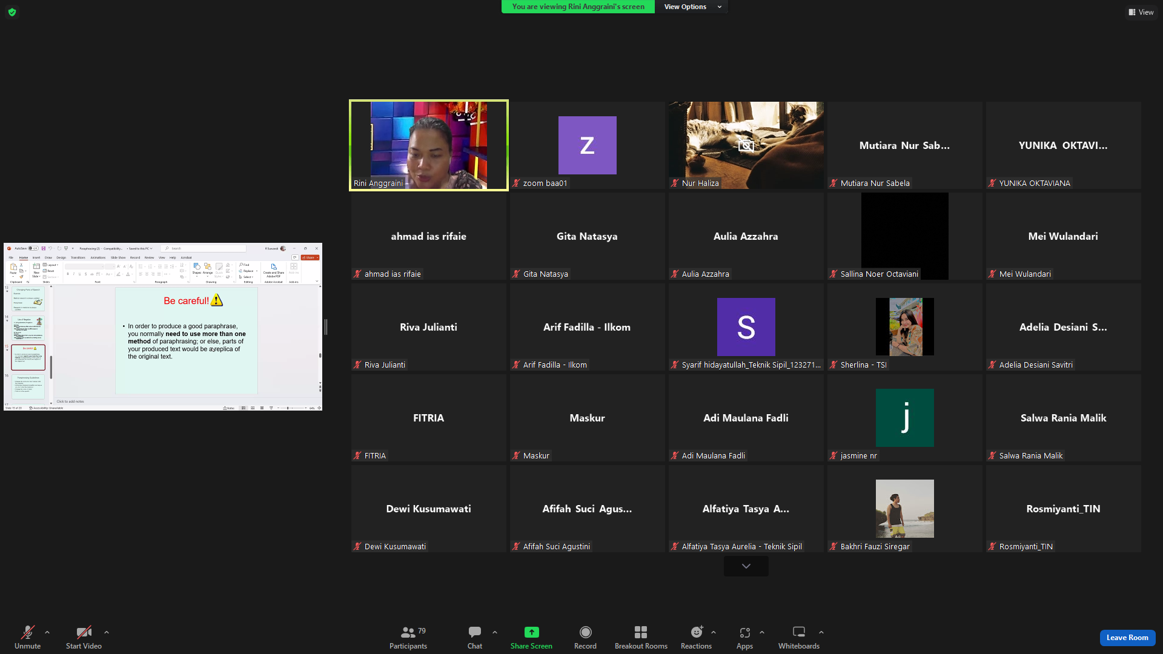Screen dimensions: 1163x654
Task: Toggle Italic in PowerPoint Font group
Action: pos(74,274)
